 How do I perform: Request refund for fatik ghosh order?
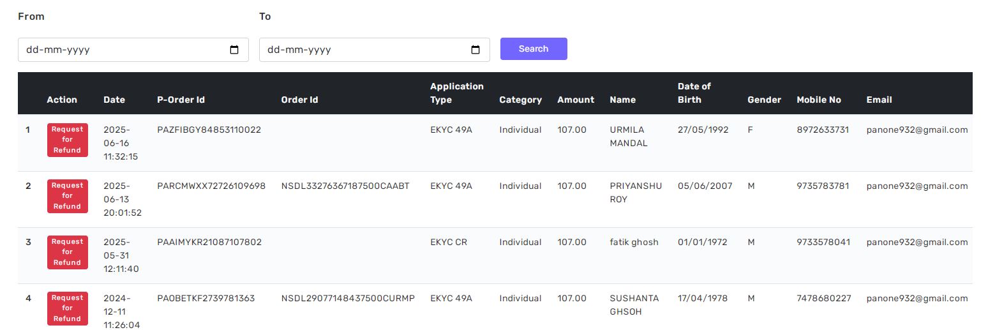(x=67, y=252)
